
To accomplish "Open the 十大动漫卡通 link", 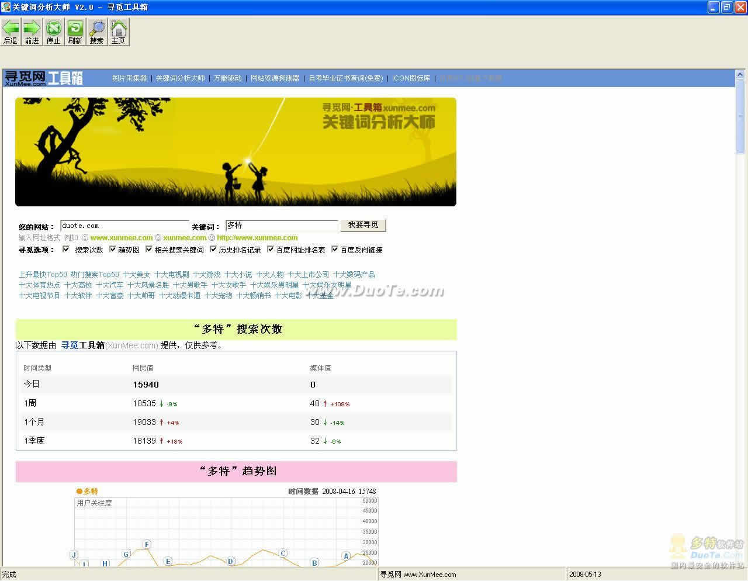I will point(180,295).
